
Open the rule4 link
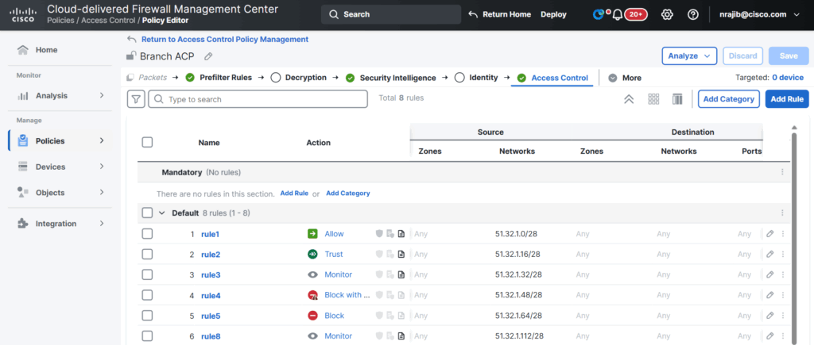click(211, 296)
